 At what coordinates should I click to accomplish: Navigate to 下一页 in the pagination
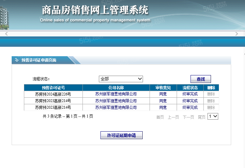[188, 117]
